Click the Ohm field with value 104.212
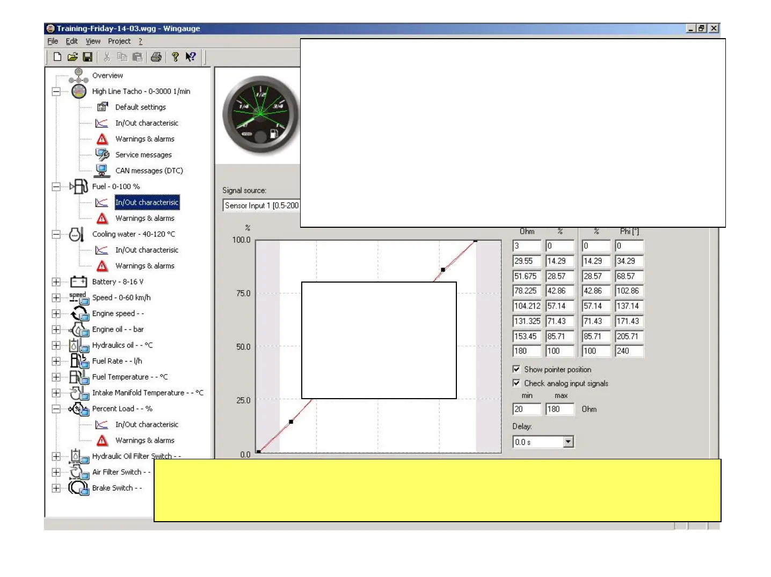Screen dimensions: 771x577 click(x=527, y=306)
